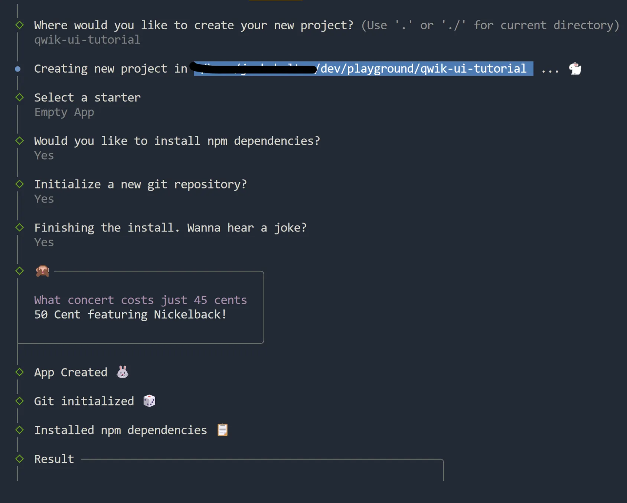Click the green diamond beside Initialize git repository
627x503 pixels.
click(x=20, y=184)
